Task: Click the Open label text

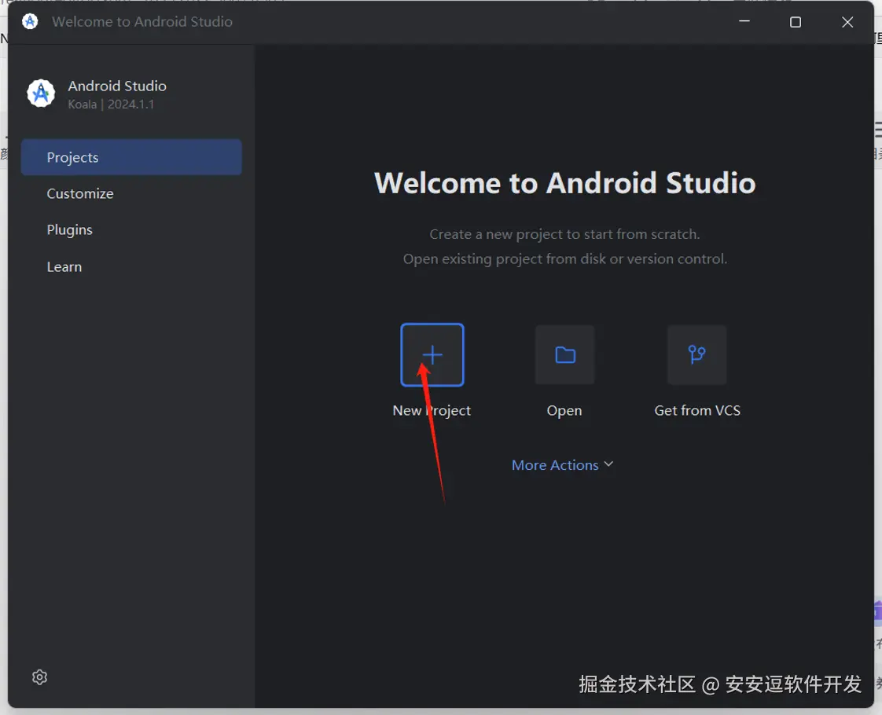Action: tap(564, 411)
